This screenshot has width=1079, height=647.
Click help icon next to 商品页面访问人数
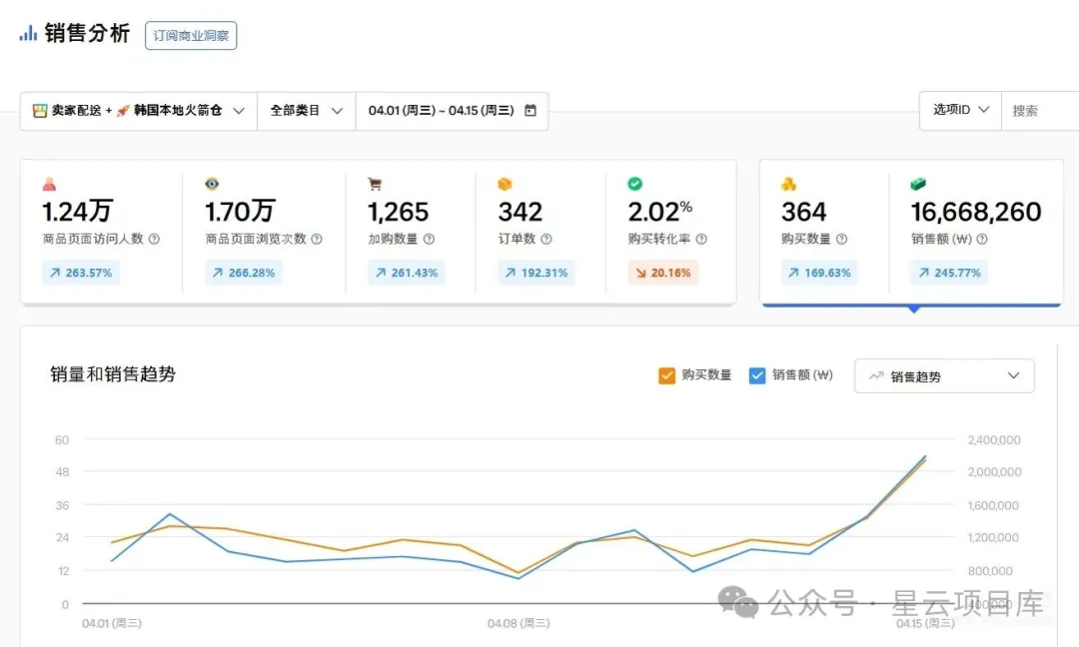(x=154, y=240)
